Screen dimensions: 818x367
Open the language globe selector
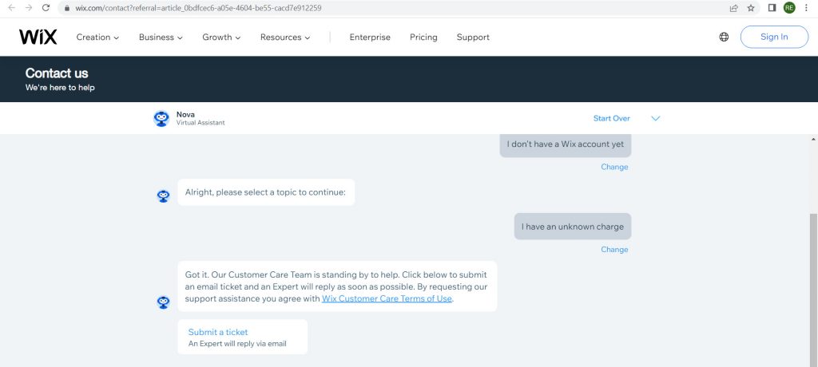[724, 37]
